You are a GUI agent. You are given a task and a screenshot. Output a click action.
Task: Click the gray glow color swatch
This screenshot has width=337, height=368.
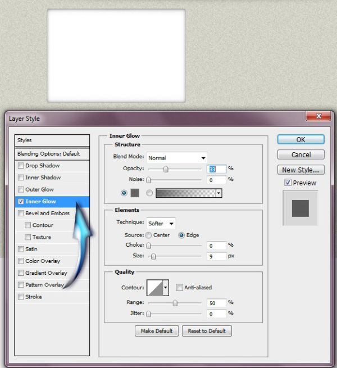pyautogui.click(x=135, y=193)
